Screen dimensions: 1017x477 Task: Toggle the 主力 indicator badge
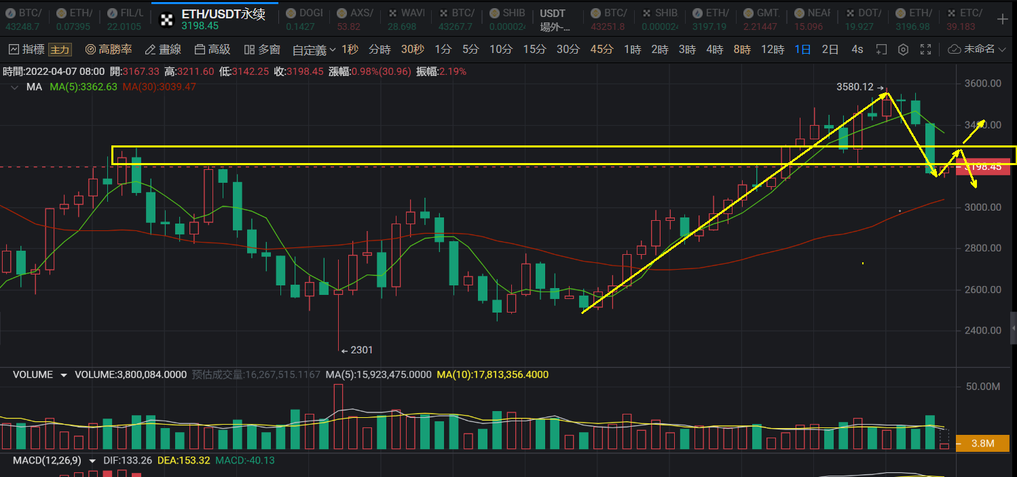[60, 50]
